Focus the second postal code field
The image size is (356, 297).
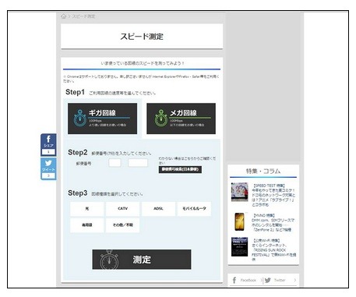138,163
